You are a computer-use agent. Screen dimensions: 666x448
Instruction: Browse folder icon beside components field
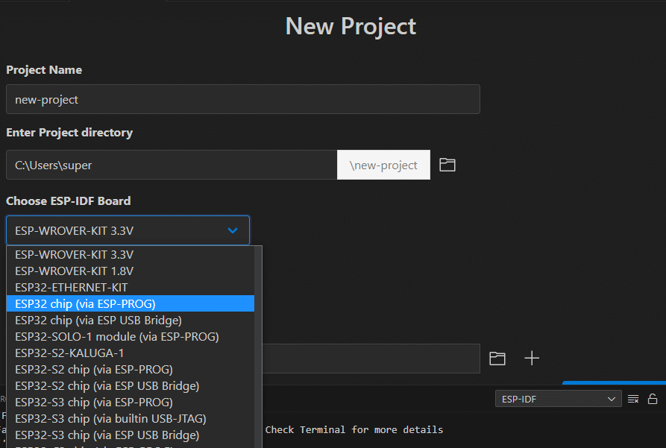point(497,359)
